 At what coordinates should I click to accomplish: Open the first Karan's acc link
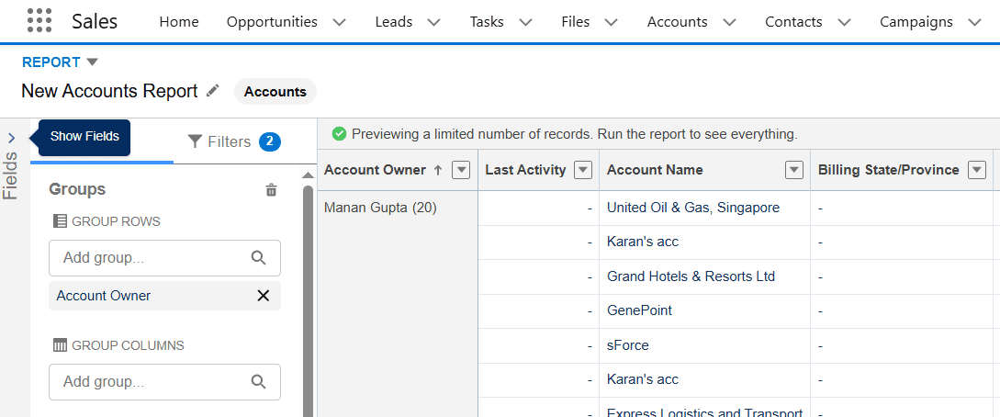click(643, 242)
